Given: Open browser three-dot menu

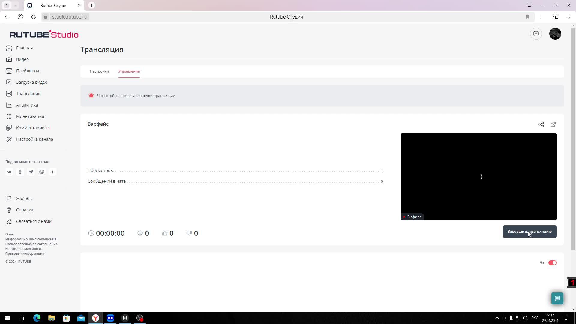Looking at the screenshot, I should (541, 17).
